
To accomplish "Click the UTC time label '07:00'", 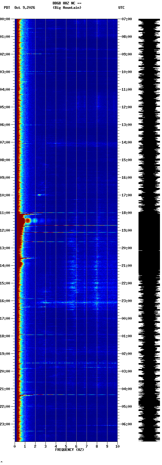I will pyautogui.click(x=127, y=19).
